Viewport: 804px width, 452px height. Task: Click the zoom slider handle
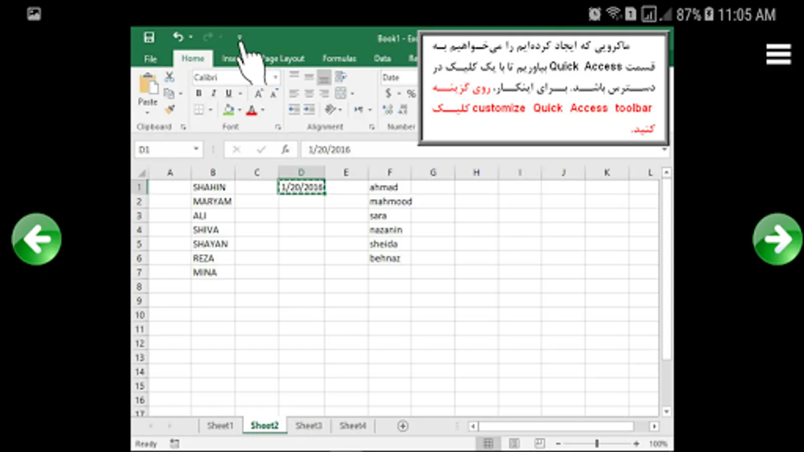597,443
